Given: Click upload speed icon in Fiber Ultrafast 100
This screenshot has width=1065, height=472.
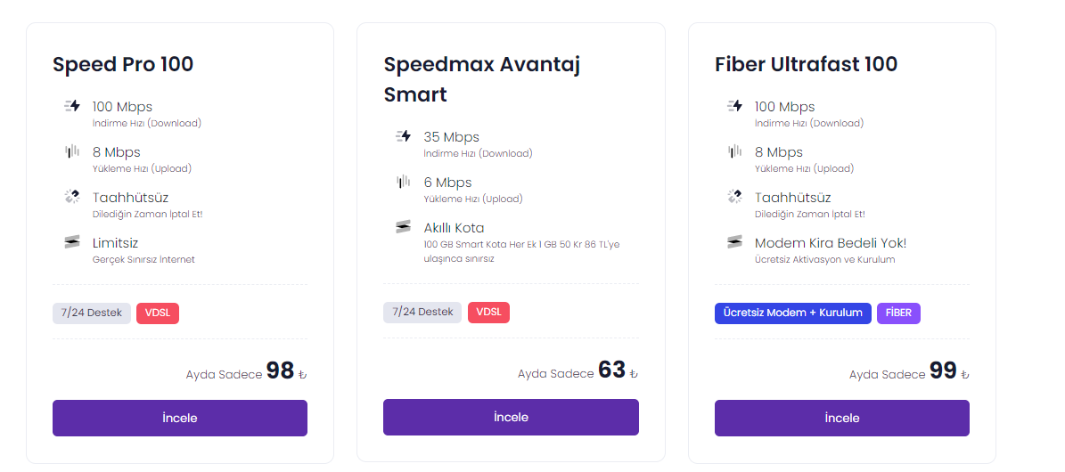Looking at the screenshot, I should [734, 151].
